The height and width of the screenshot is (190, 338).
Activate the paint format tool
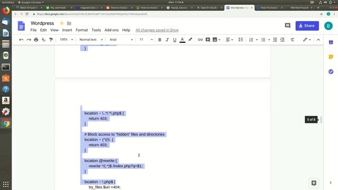pos(51,40)
